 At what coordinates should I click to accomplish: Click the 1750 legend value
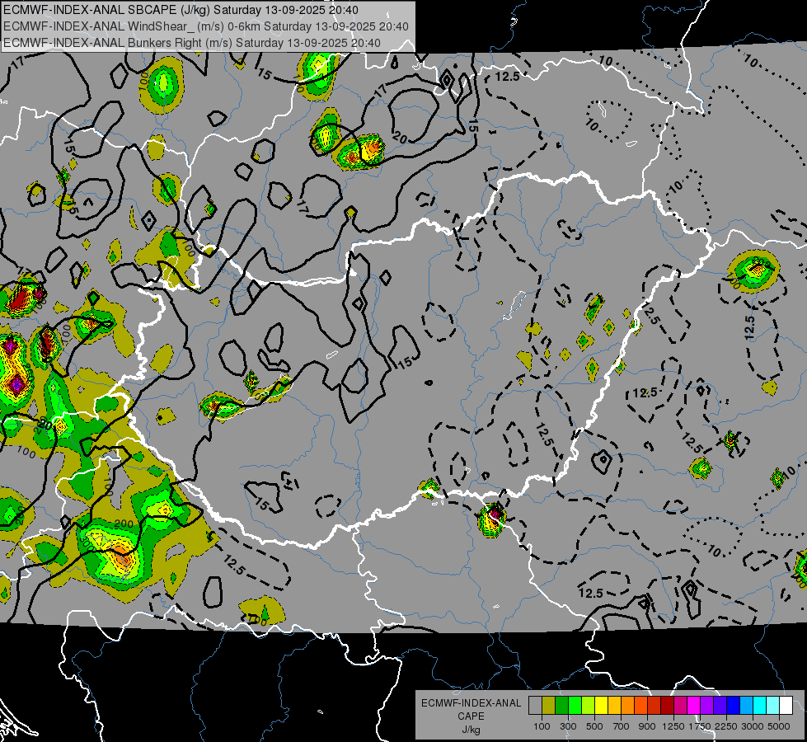(700, 726)
